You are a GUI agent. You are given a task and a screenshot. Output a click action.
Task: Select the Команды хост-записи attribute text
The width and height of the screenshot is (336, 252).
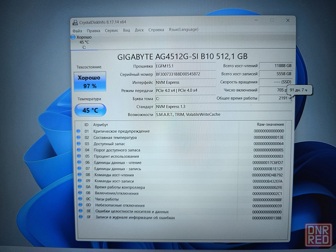point(115,181)
